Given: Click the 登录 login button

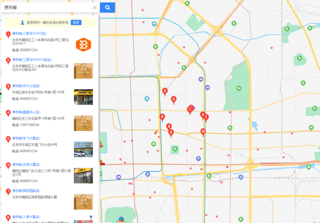Looking at the screenshot, I should point(76,23).
